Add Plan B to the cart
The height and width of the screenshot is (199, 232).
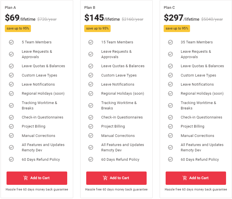[x=116, y=178]
